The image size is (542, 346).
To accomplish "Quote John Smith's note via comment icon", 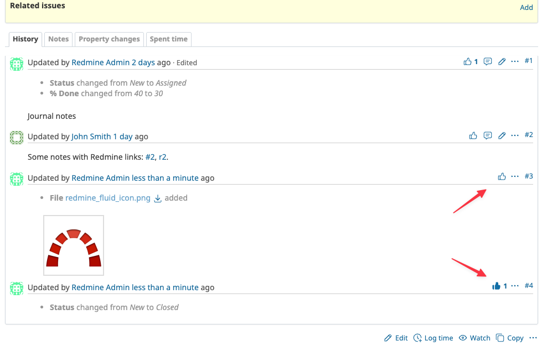I will pyautogui.click(x=488, y=135).
